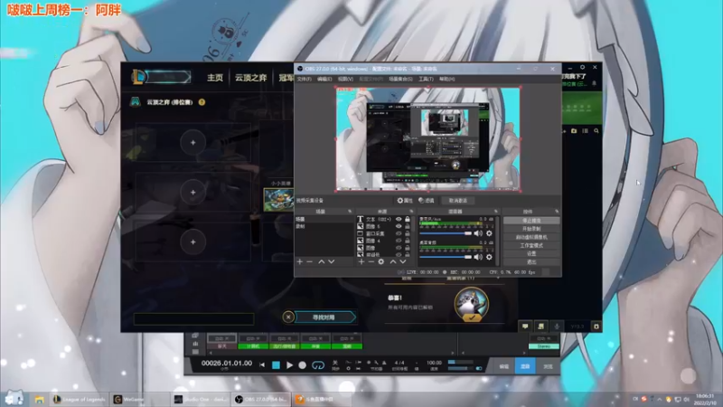This screenshot has width=723, height=407.
Task: Click 寻找对局 find match button
Action: pos(324,317)
